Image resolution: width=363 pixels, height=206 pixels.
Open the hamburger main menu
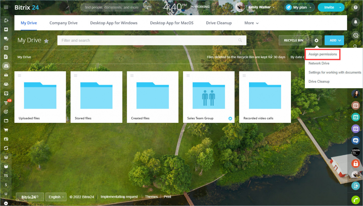click(x=6, y=7)
